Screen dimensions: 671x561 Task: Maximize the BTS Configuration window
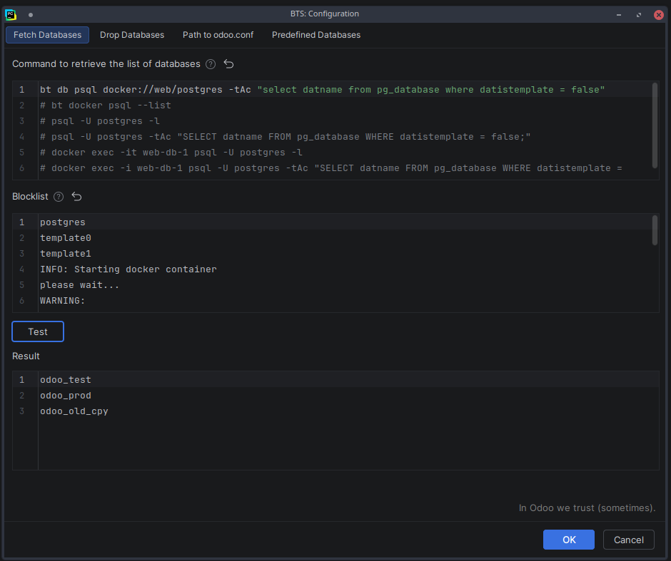click(639, 14)
